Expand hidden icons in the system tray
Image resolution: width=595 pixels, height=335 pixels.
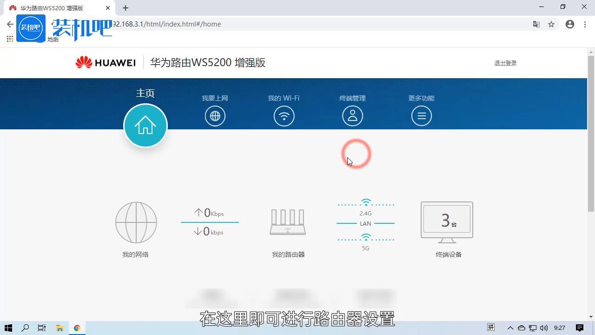pyautogui.click(x=510, y=328)
